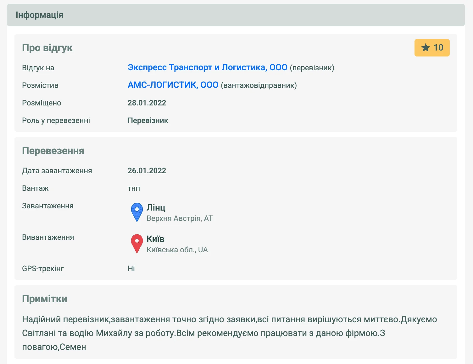Open the Экспресс Транспорт и Логистика company link
This screenshot has width=473, height=364.
click(x=207, y=67)
